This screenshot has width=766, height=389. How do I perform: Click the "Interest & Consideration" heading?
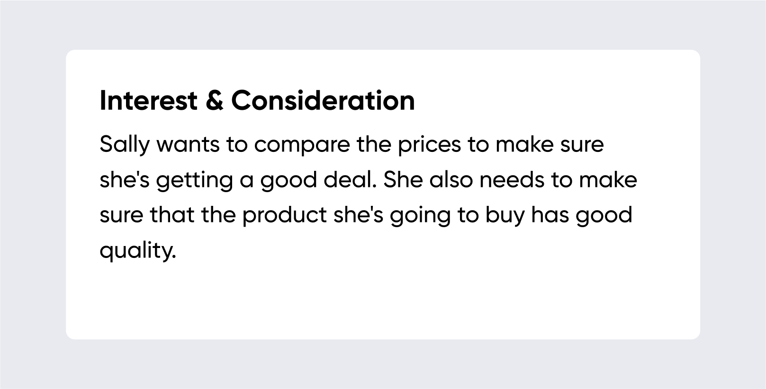point(257,100)
